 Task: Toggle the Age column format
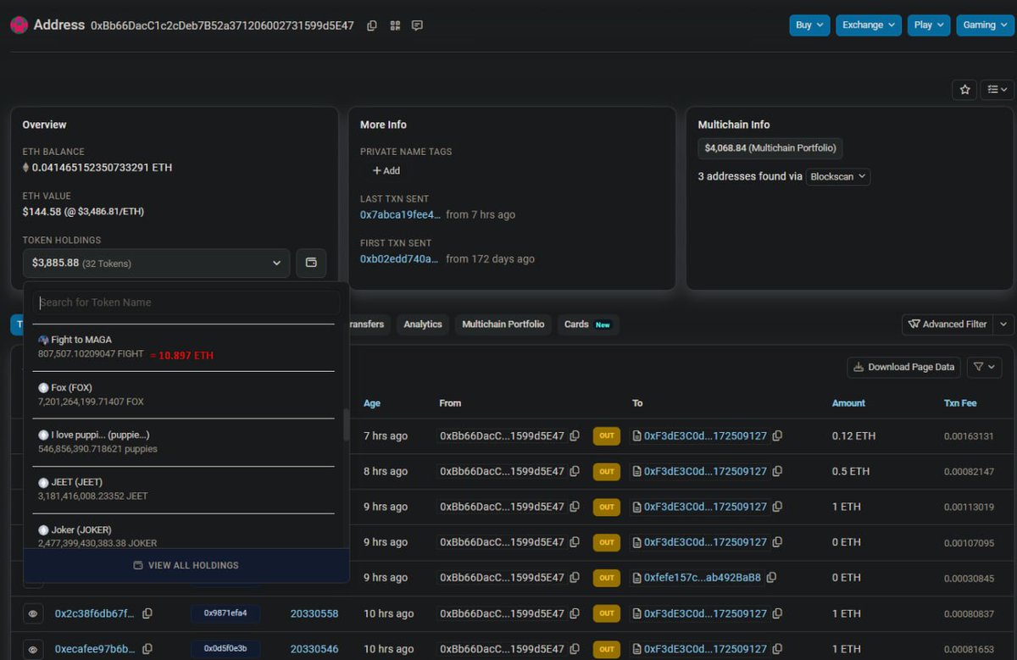(372, 403)
